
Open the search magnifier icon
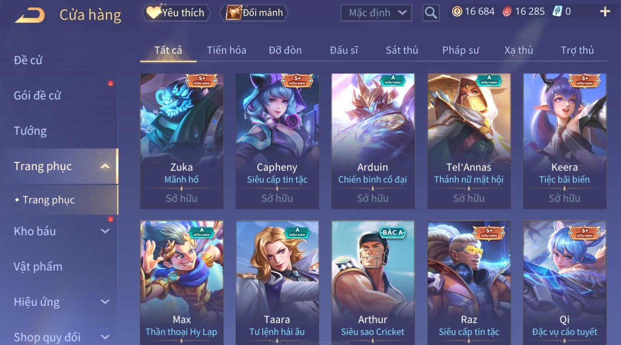tap(430, 13)
